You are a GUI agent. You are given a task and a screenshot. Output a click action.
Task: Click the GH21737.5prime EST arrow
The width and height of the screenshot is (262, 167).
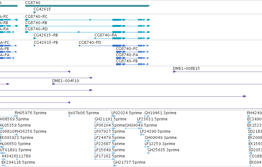(115, 165)
